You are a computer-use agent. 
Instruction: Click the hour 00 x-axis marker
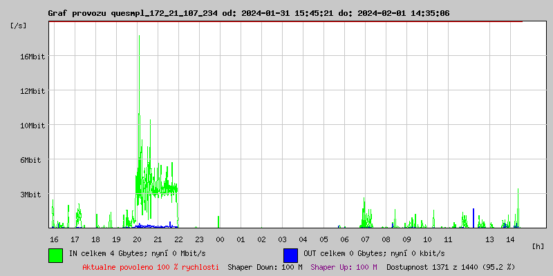coord(221,239)
